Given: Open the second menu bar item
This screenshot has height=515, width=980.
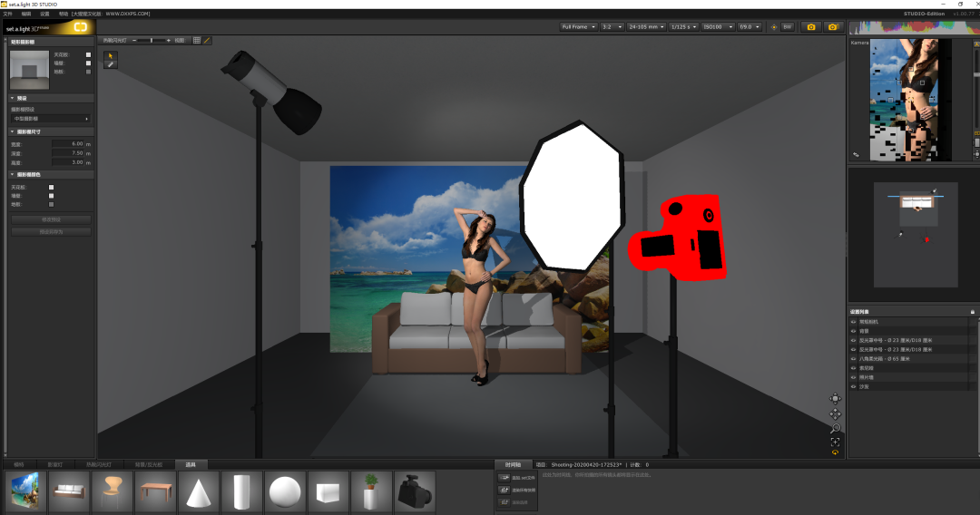Looking at the screenshot, I should (26, 14).
